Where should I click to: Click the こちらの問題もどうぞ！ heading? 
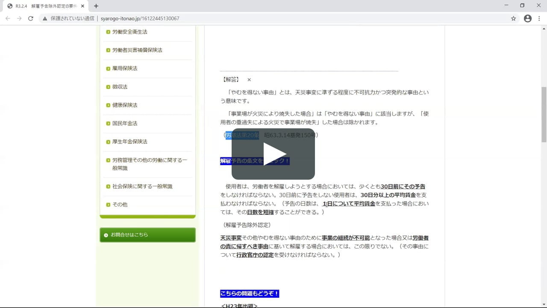point(250,293)
